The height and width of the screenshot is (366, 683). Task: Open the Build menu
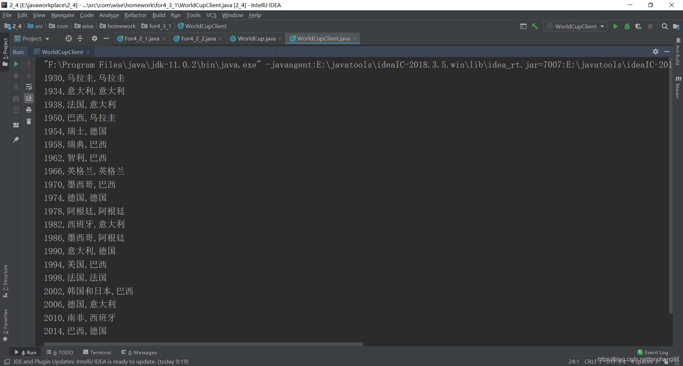coord(159,15)
